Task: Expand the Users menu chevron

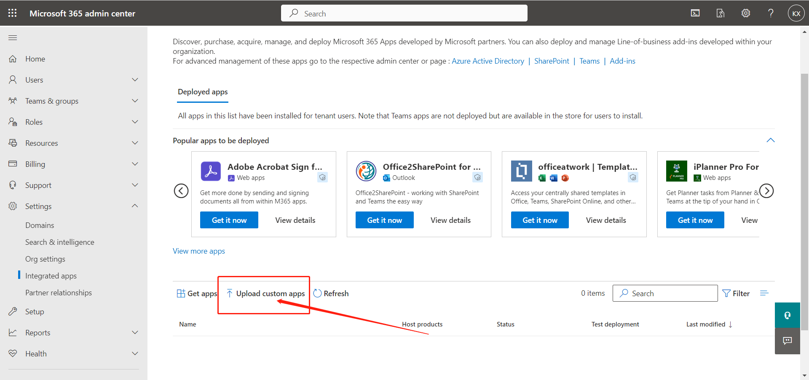Action: (135, 80)
